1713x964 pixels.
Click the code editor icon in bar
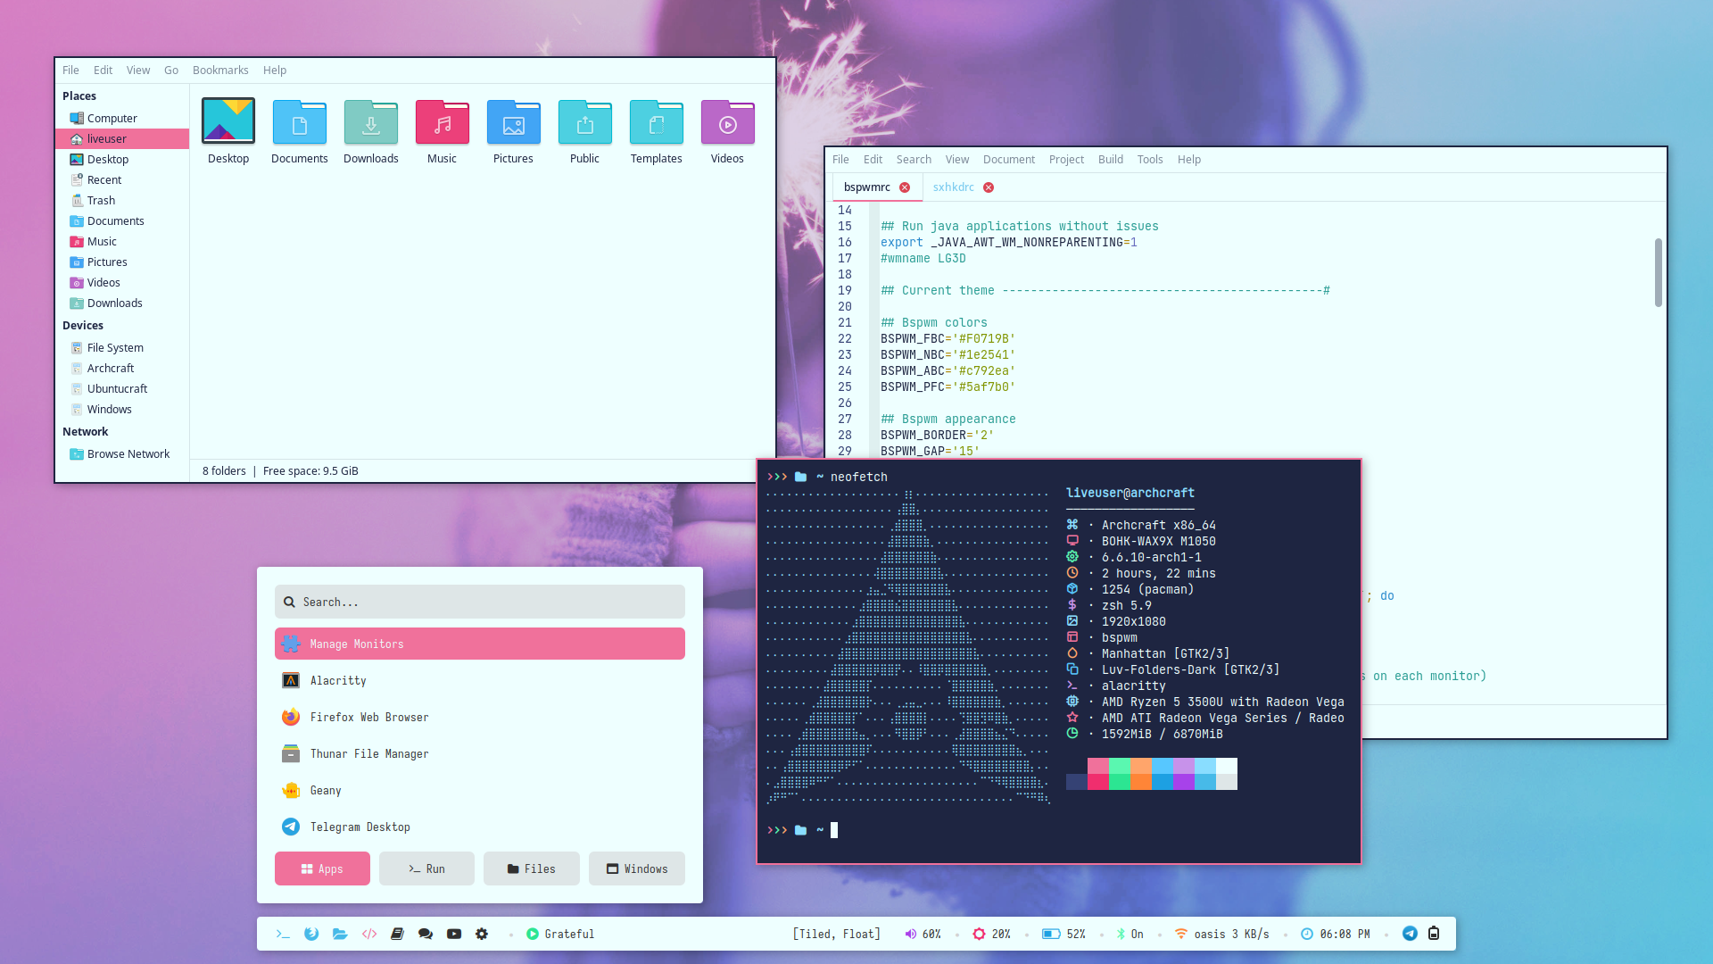pyautogui.click(x=369, y=934)
